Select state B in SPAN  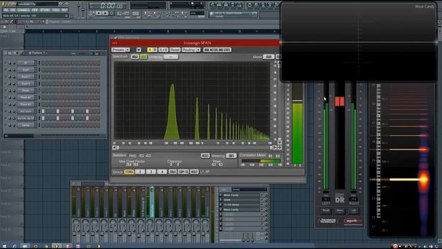point(155,50)
